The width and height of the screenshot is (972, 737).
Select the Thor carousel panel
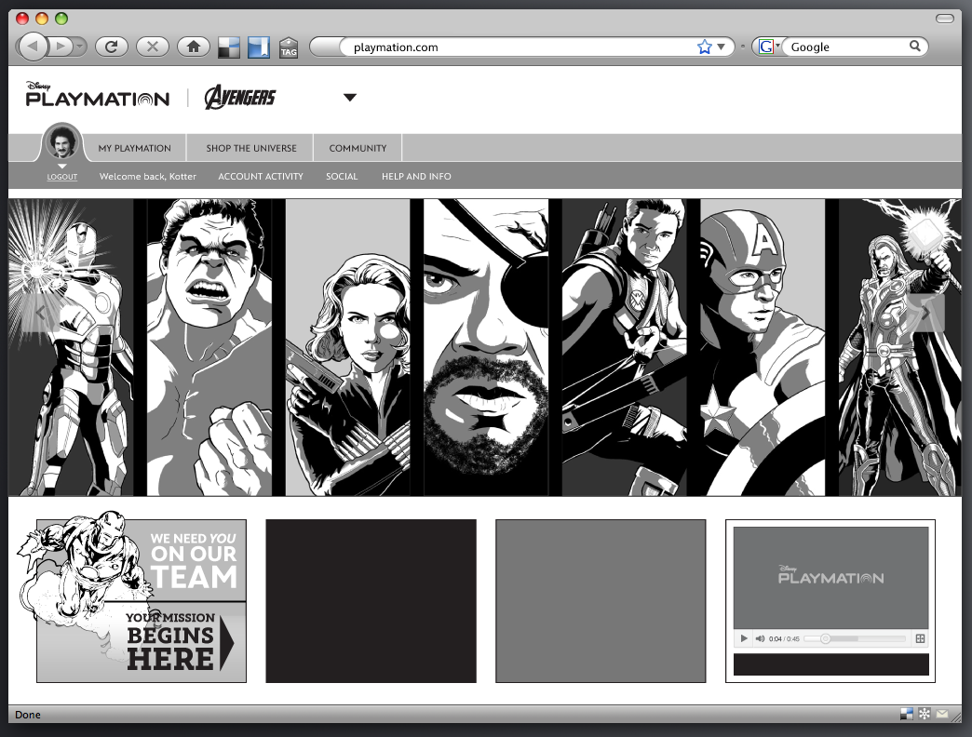[x=899, y=347]
